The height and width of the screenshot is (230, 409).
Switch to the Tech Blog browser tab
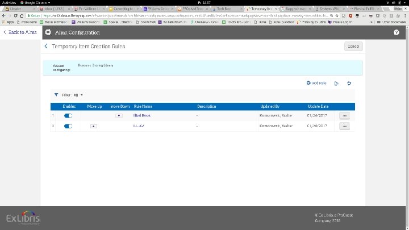pos(227,9)
